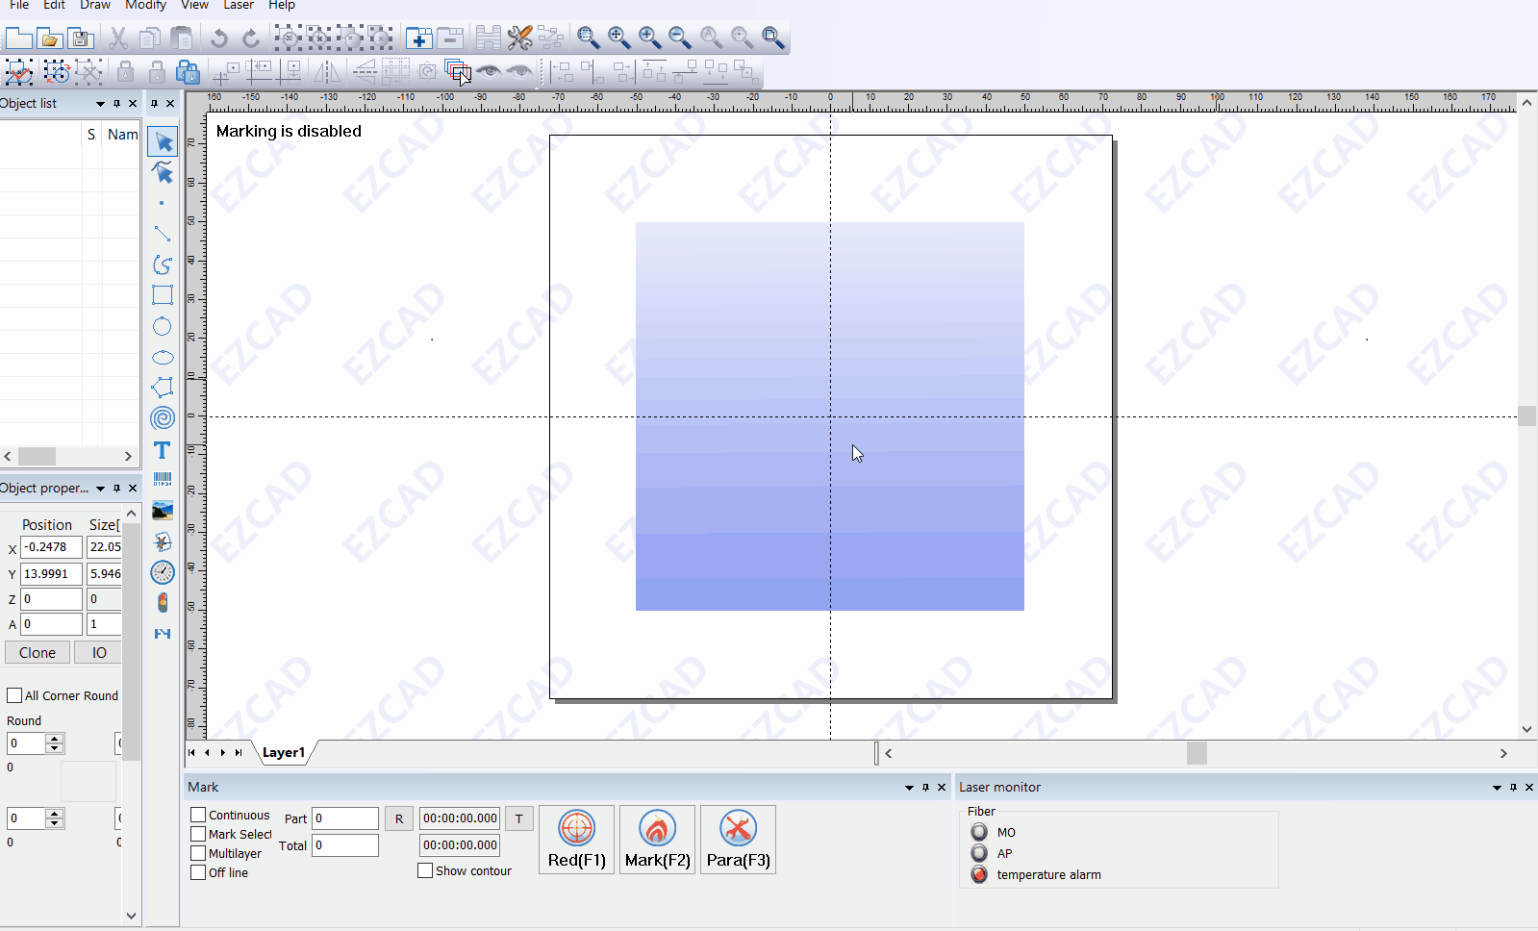
Task: Select the Ellipse draw tool
Action: tap(163, 357)
